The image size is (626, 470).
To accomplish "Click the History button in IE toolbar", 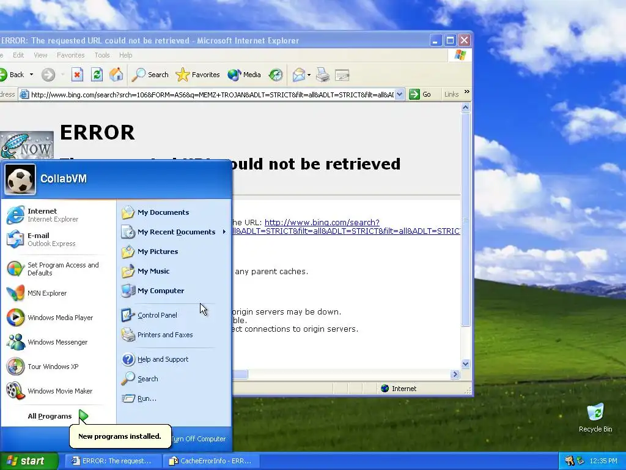I will point(276,75).
